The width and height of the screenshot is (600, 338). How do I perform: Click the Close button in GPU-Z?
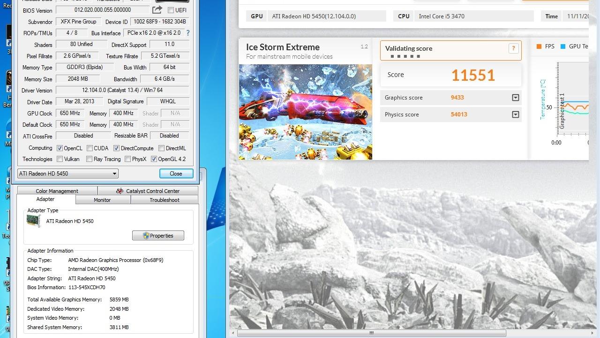(x=176, y=174)
